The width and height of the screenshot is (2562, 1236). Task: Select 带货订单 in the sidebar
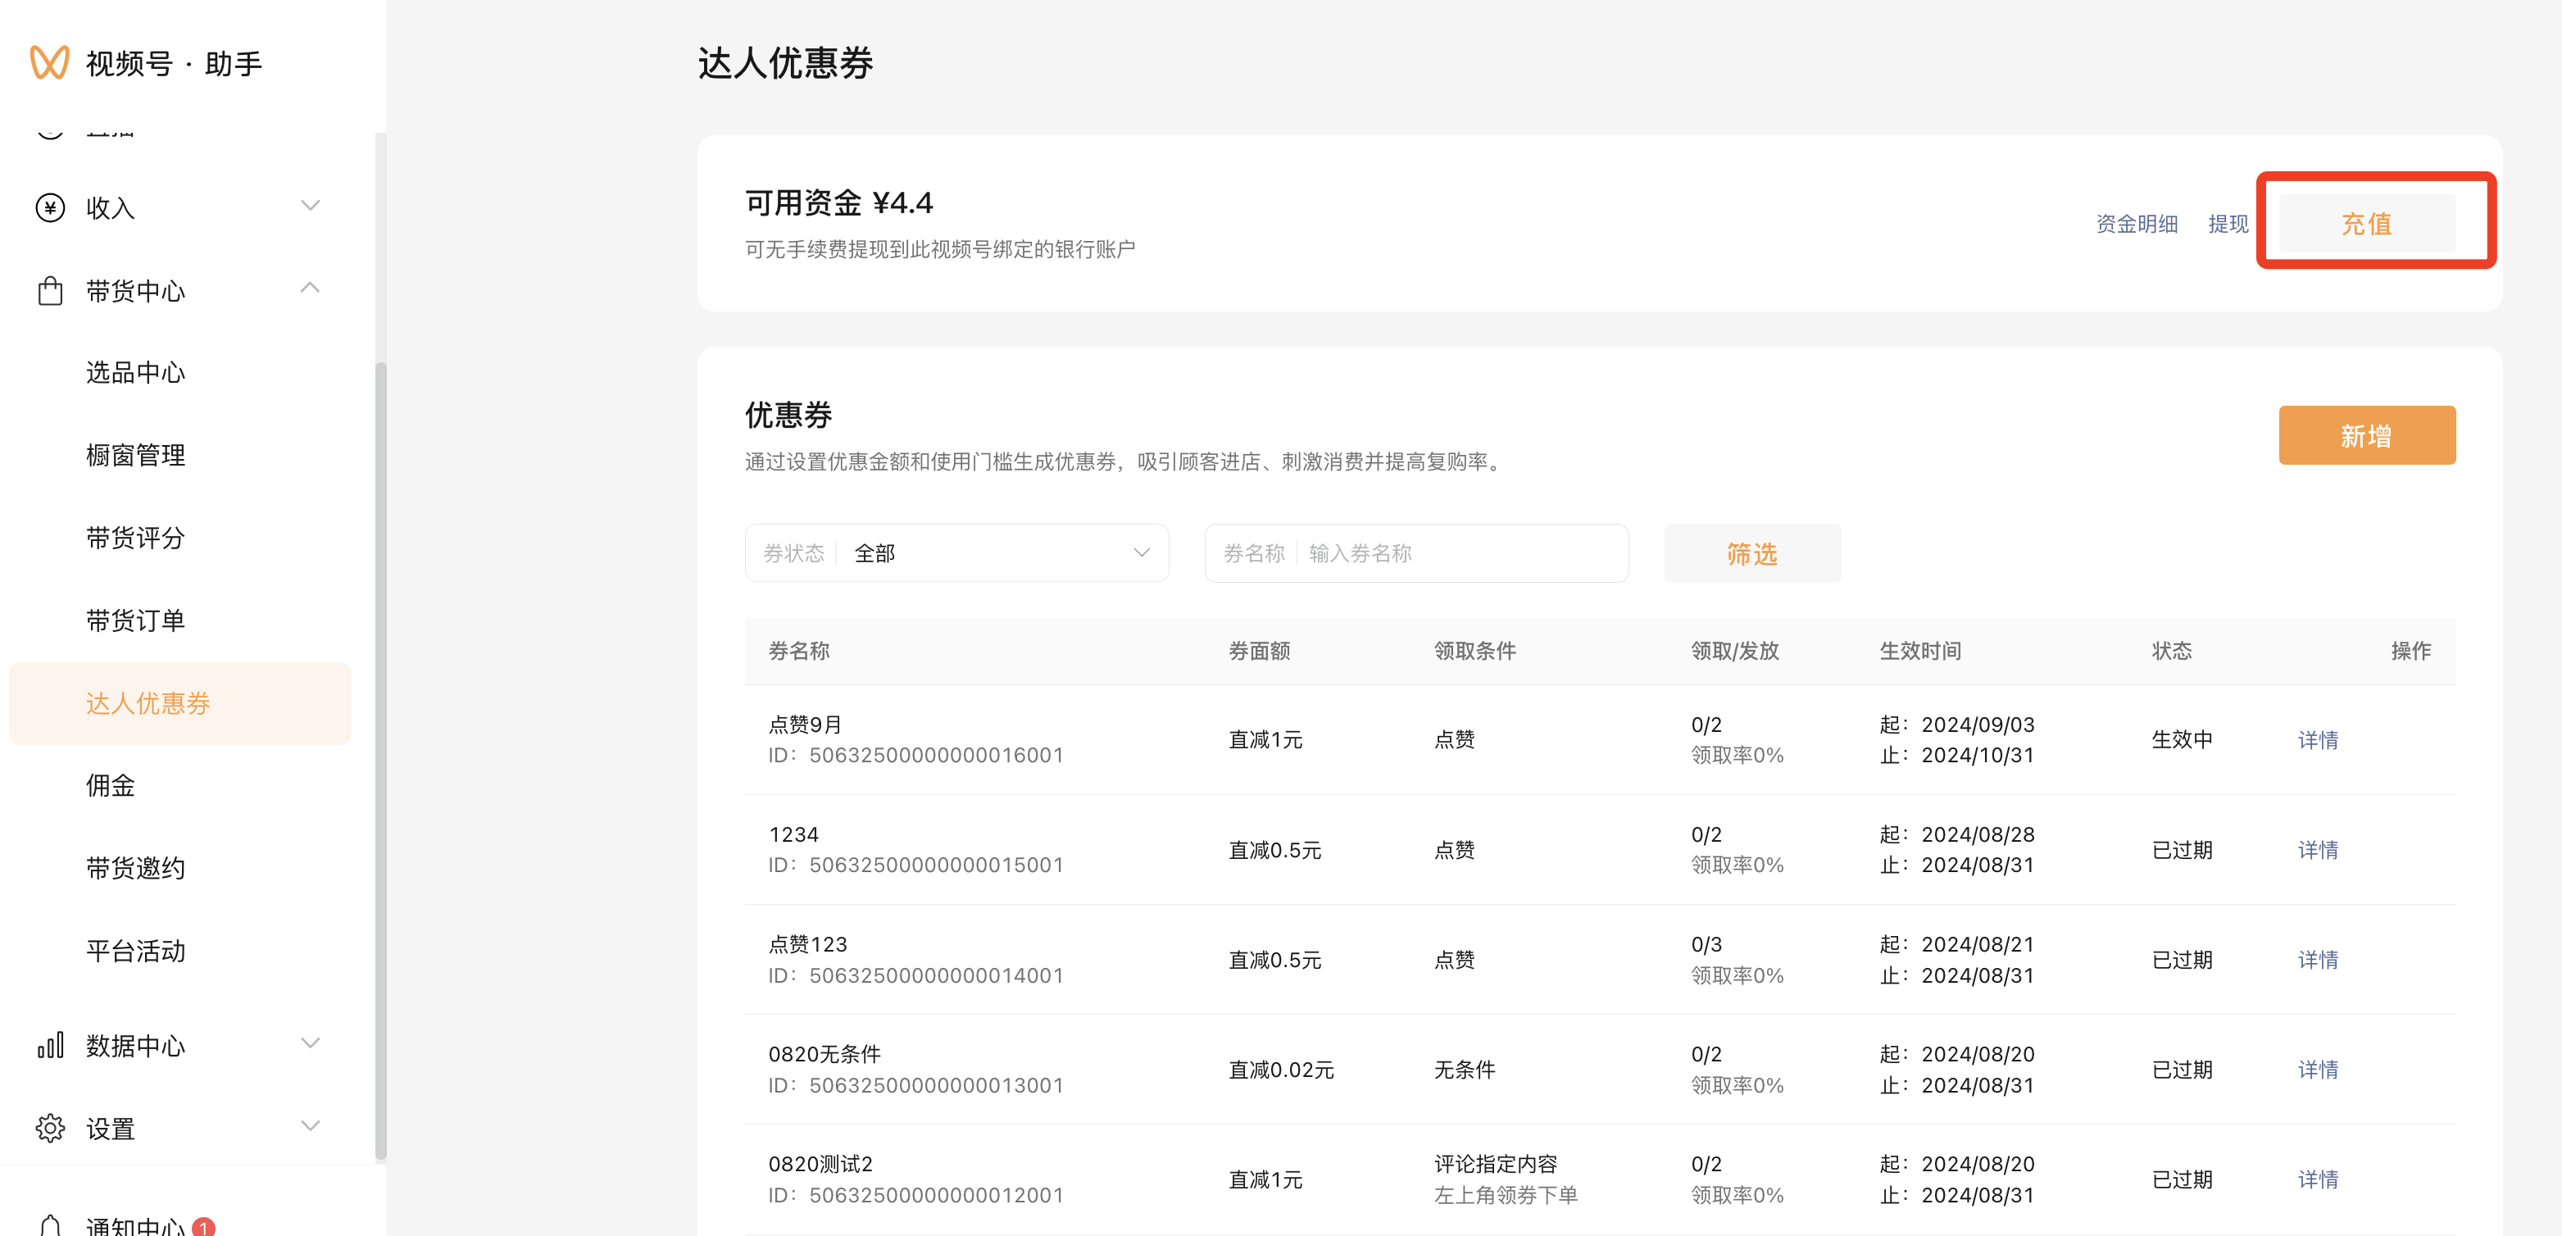point(135,620)
